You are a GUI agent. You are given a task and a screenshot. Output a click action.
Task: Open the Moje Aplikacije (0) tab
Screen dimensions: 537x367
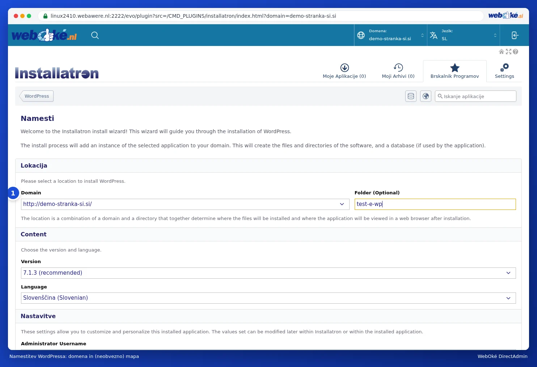tap(344, 71)
